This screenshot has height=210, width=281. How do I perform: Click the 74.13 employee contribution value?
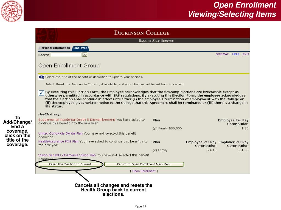click(x=212, y=150)
